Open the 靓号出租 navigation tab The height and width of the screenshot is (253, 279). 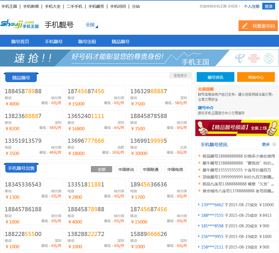[87, 42]
